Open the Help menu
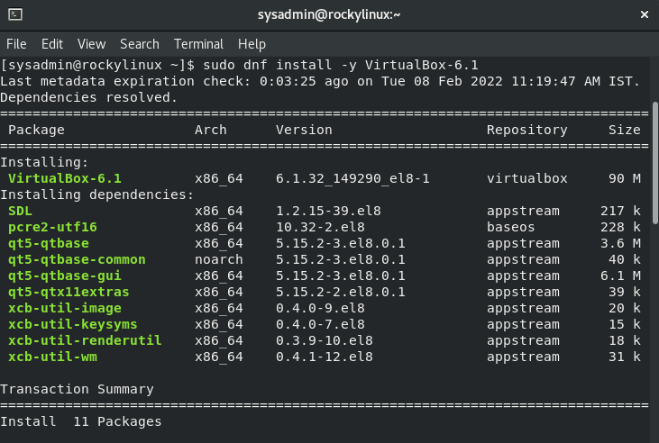 pyautogui.click(x=252, y=44)
